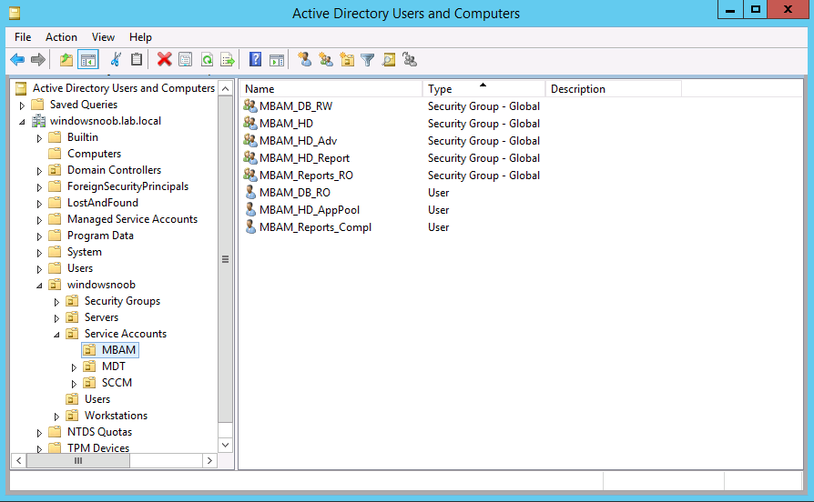
Task: Select Active Directory Users and Computers root node
Action: click(124, 88)
